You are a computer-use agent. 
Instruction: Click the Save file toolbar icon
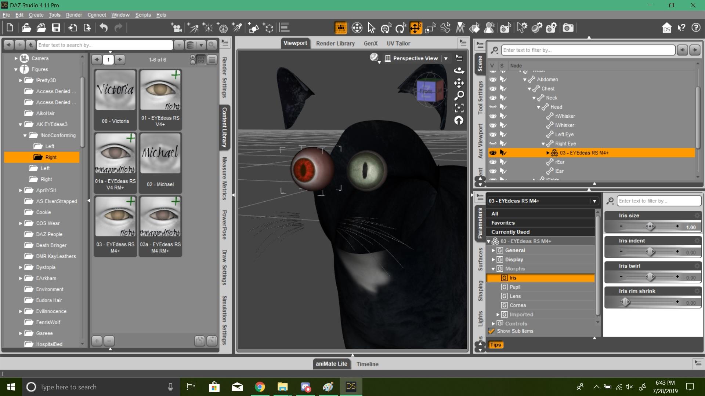pos(56,28)
